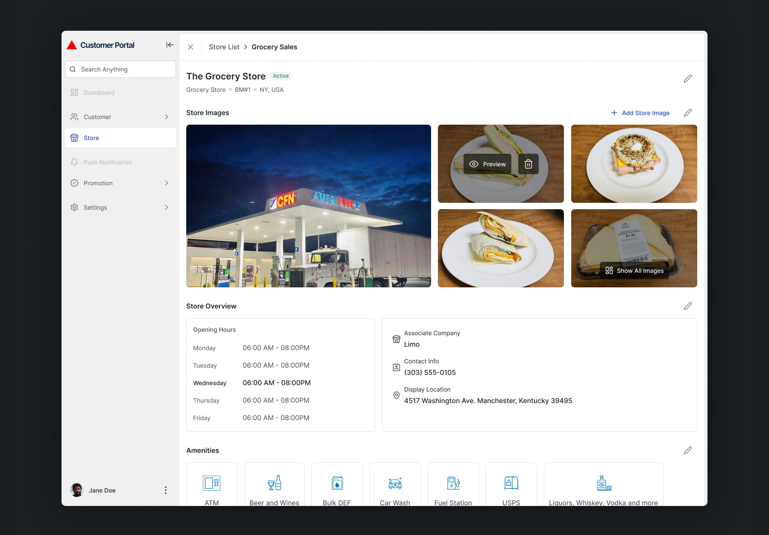Click the red Customer Portal logo

72,45
